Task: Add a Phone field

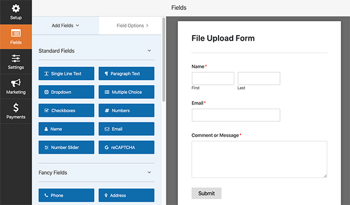Action: click(66, 195)
